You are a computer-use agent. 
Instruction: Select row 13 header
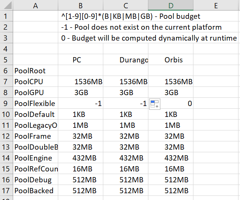(6, 147)
